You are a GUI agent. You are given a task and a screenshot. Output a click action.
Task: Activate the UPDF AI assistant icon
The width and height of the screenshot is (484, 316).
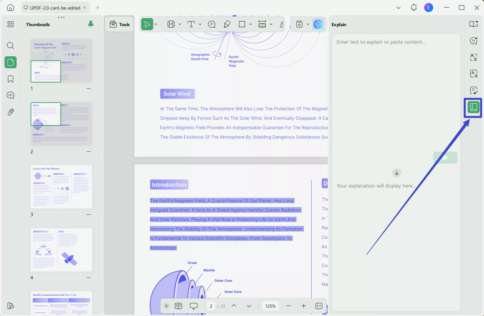coord(318,24)
